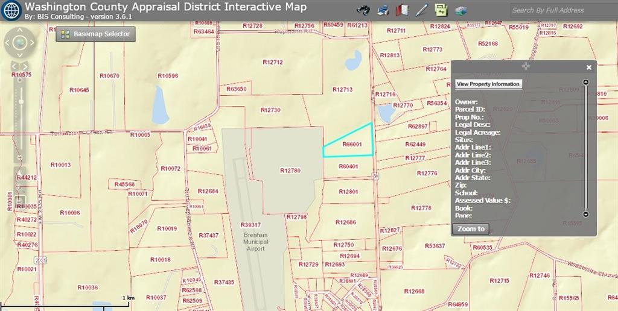Image resolution: width=618 pixels, height=311 pixels.
Task: Click the yellow folder swap icon
Action: pyautogui.click(x=441, y=10)
